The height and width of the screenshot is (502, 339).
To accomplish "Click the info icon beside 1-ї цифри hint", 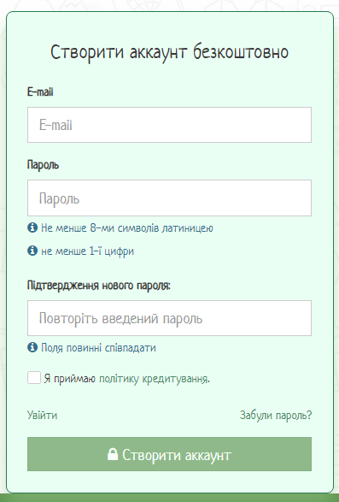I will click(x=32, y=251).
